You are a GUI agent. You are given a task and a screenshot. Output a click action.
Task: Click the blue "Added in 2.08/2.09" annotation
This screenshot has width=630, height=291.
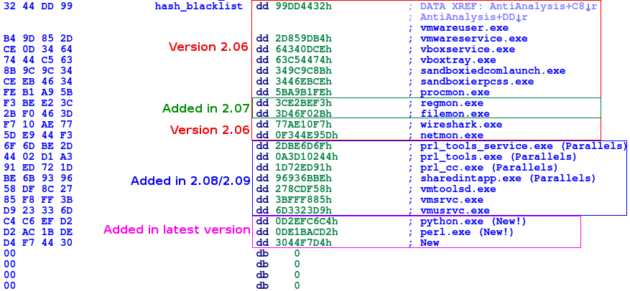190,181
